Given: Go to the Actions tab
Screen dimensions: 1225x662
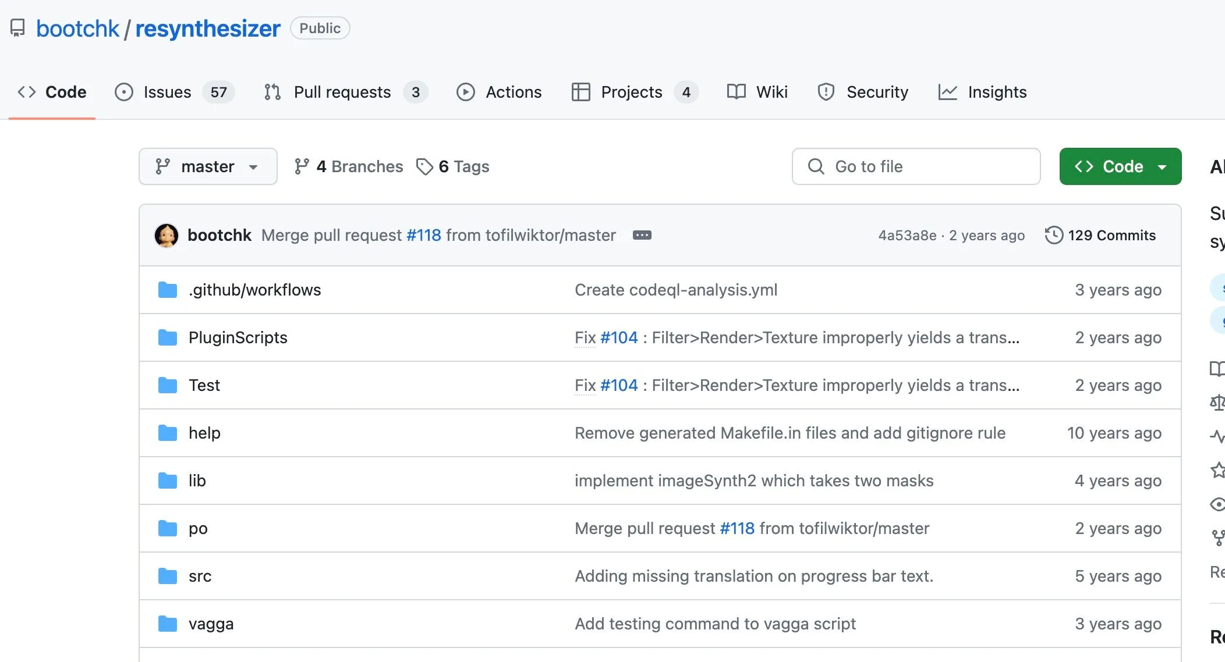Looking at the screenshot, I should click(499, 92).
